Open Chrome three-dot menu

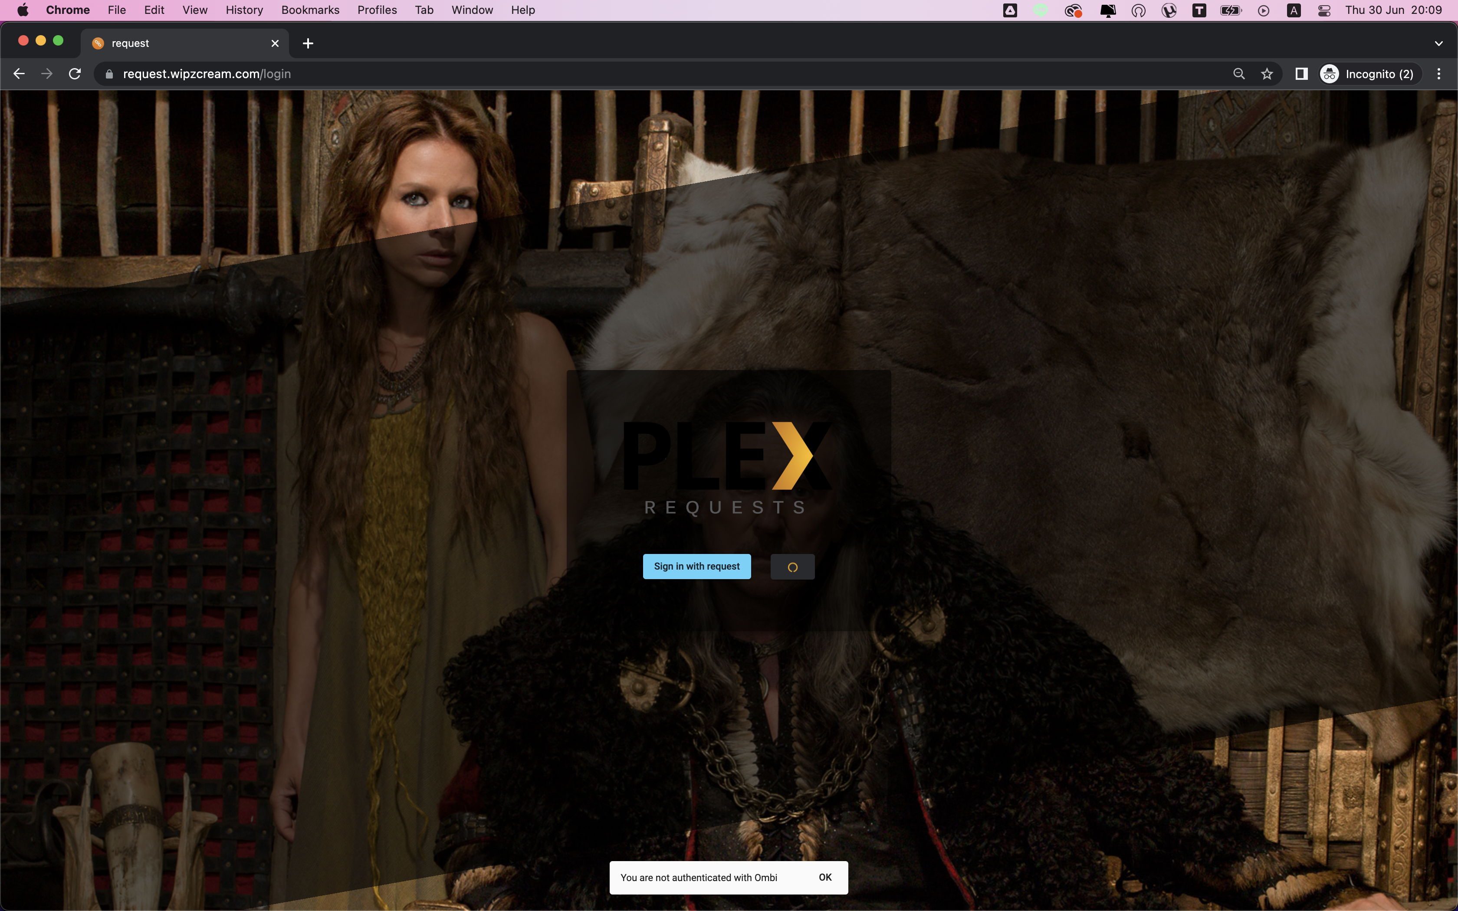pyautogui.click(x=1439, y=74)
